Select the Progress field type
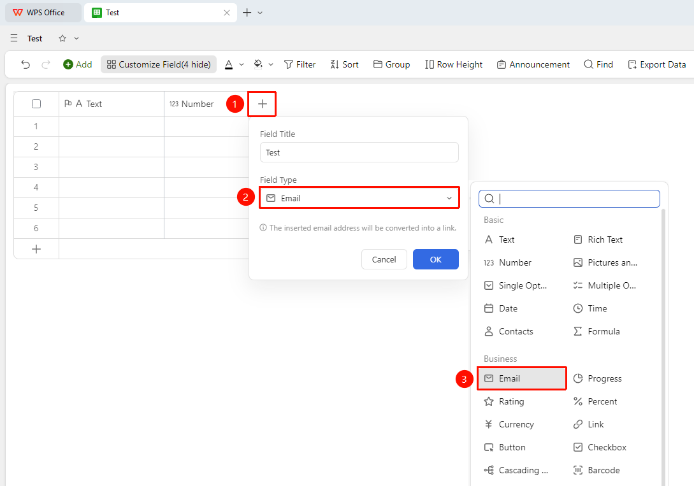 [598, 378]
